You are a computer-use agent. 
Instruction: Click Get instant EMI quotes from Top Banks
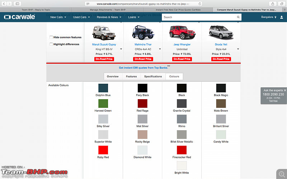coord(143,68)
